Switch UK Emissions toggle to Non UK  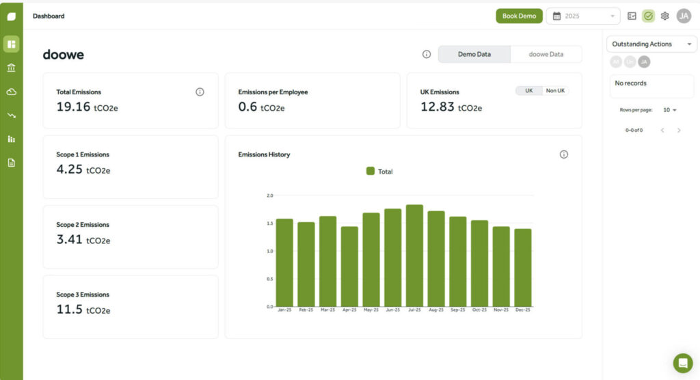pos(555,91)
